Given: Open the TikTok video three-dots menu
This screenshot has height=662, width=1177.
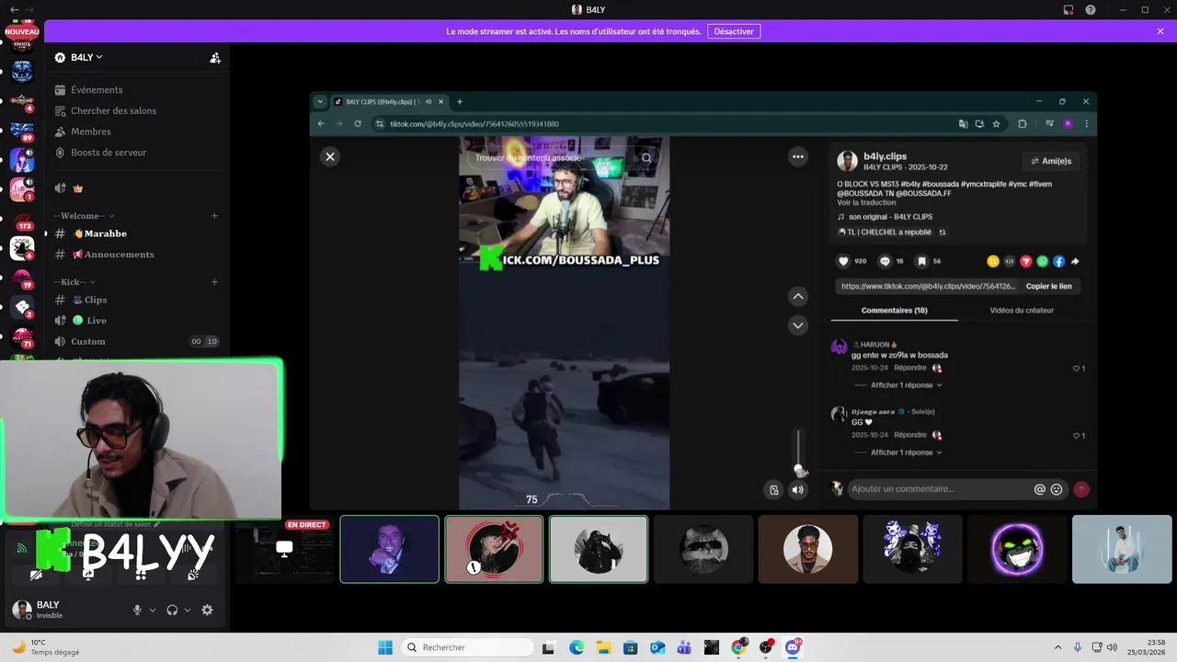Looking at the screenshot, I should click(798, 156).
